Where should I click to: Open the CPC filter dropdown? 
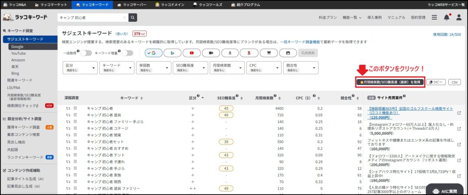[x=264, y=67]
